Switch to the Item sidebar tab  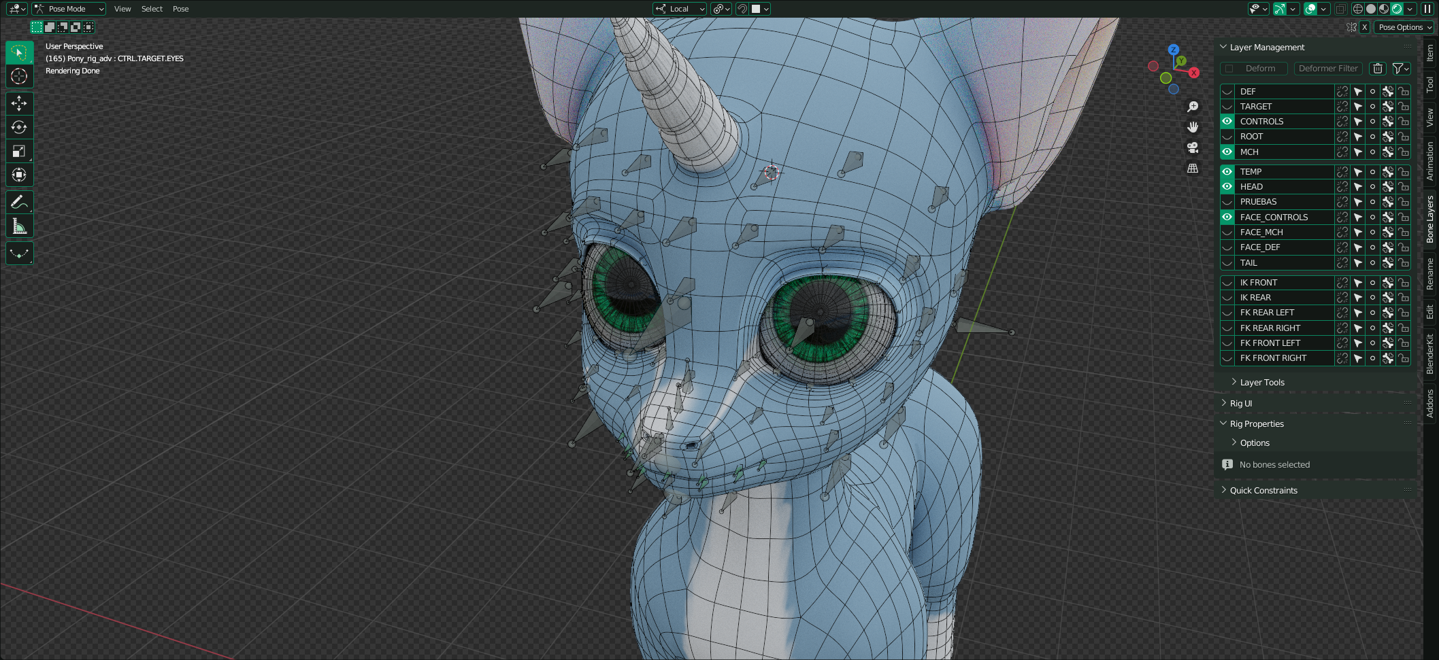click(1430, 53)
